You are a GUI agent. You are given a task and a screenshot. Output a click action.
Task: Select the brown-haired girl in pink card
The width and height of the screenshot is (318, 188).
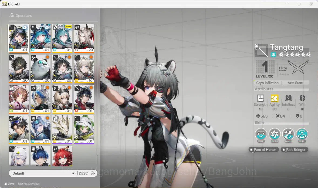[18, 99]
